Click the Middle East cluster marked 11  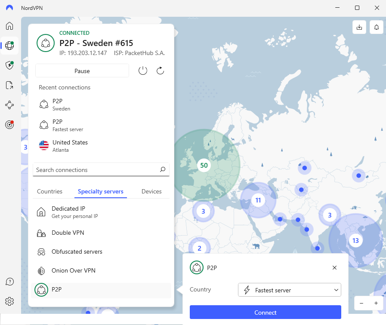258,200
